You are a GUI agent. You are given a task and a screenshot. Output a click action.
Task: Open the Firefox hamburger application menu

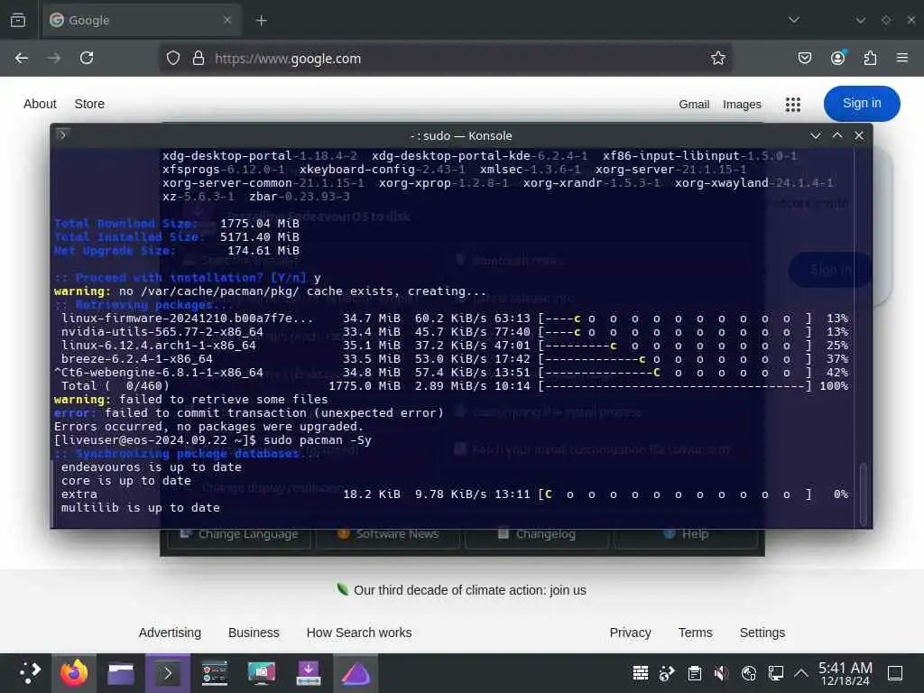pyautogui.click(x=902, y=58)
